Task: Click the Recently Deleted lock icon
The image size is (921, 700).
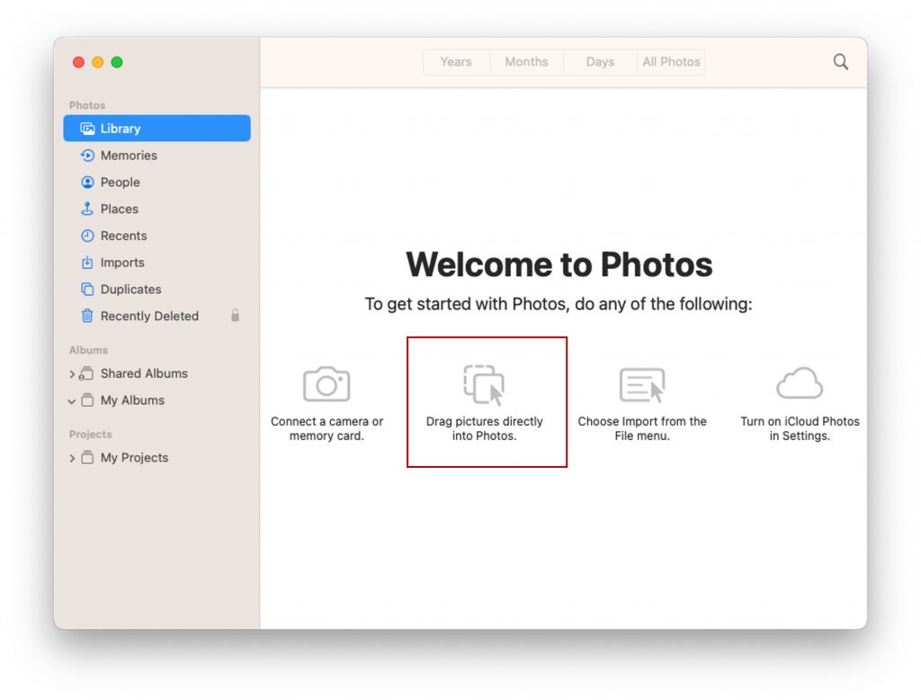Action: (236, 316)
